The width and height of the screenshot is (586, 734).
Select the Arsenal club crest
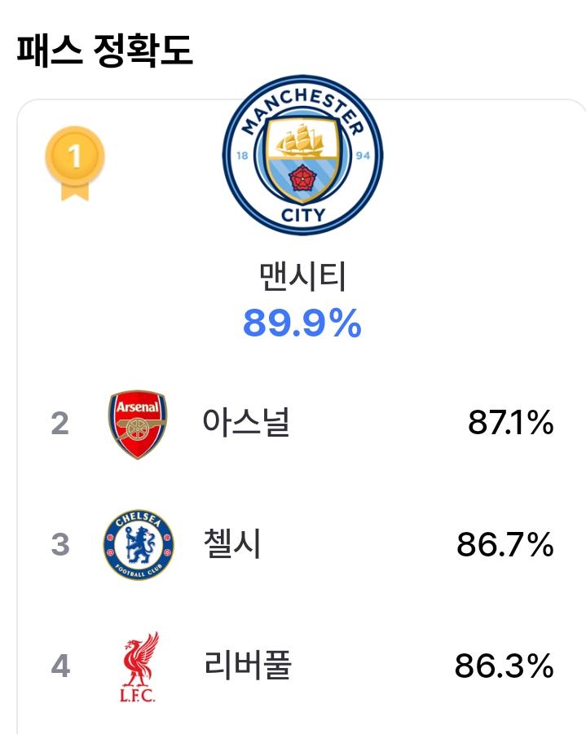pos(138,424)
